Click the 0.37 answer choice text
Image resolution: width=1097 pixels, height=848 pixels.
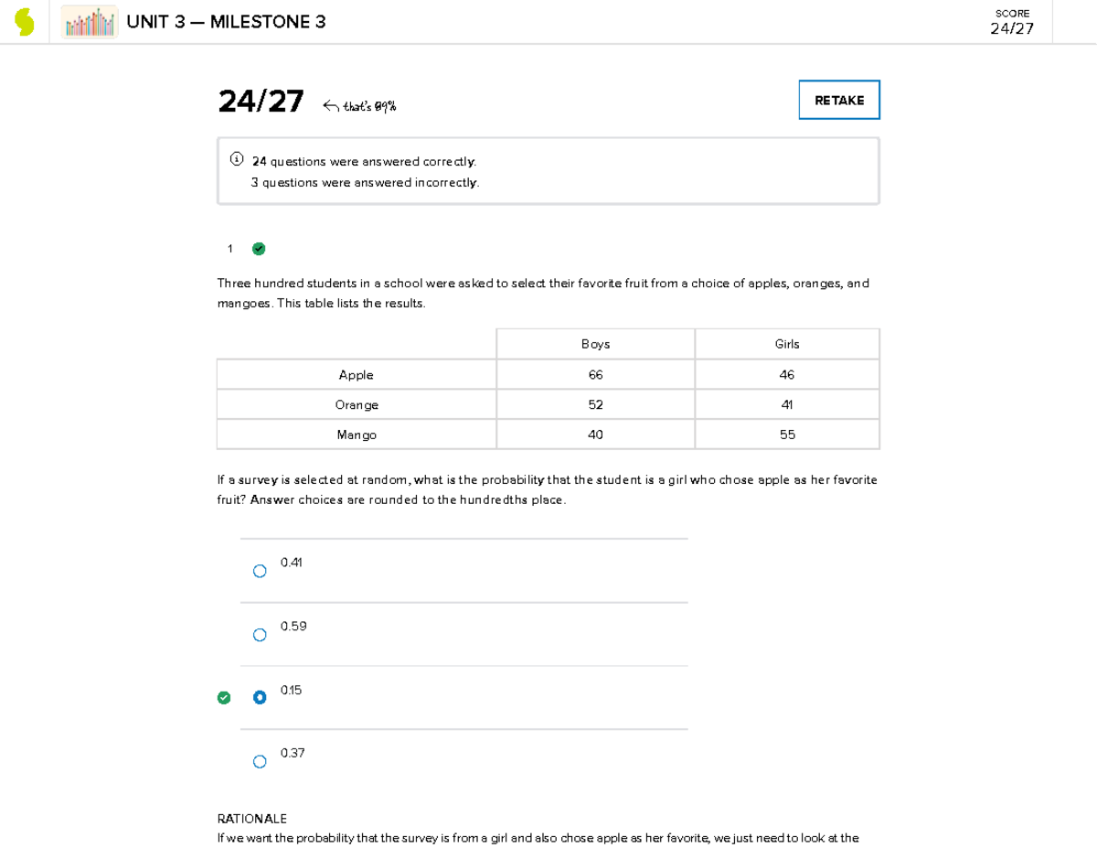point(293,753)
